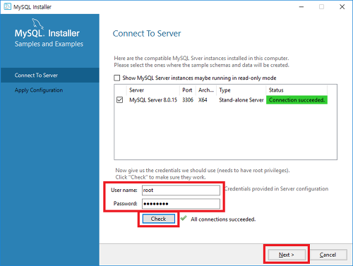Click the green checkmark beside All connections succeeded

184,219
